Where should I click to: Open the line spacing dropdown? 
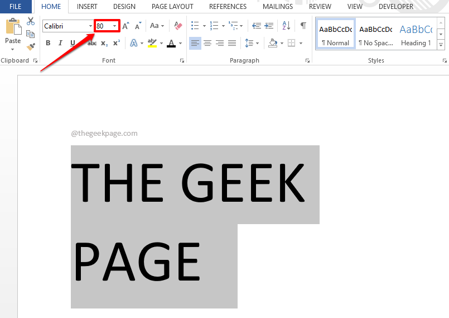pyautogui.click(x=252, y=43)
